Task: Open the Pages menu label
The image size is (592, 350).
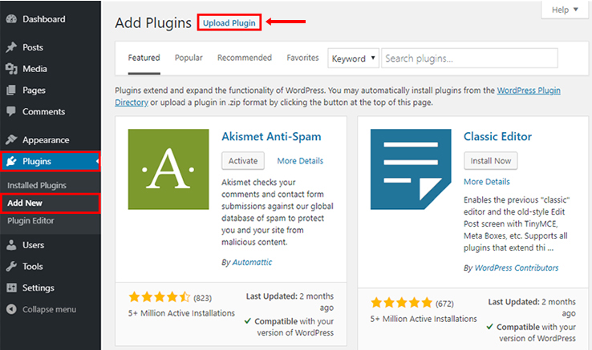Action: pos(34,91)
